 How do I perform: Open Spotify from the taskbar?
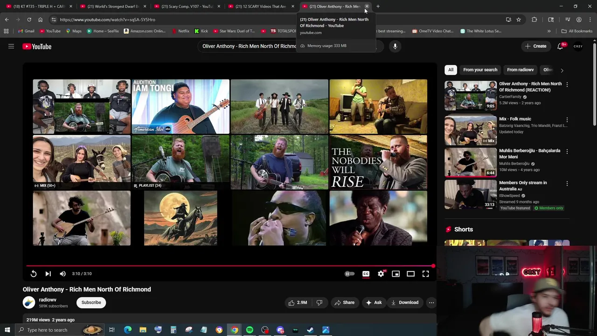point(250,330)
